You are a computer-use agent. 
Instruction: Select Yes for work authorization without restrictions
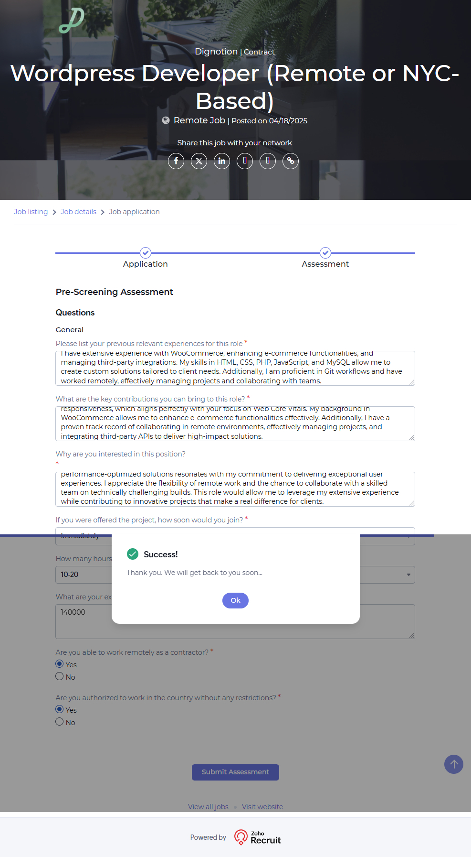click(60, 709)
